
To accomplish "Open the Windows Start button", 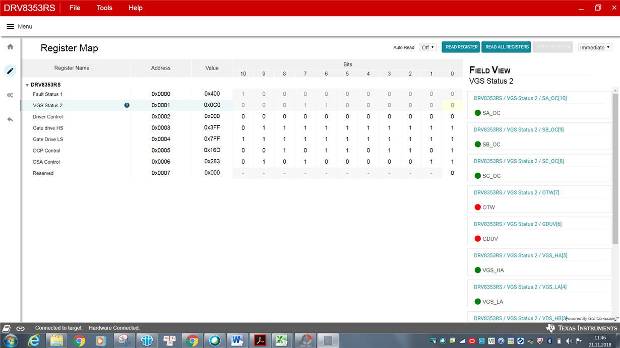I will tap(11, 341).
